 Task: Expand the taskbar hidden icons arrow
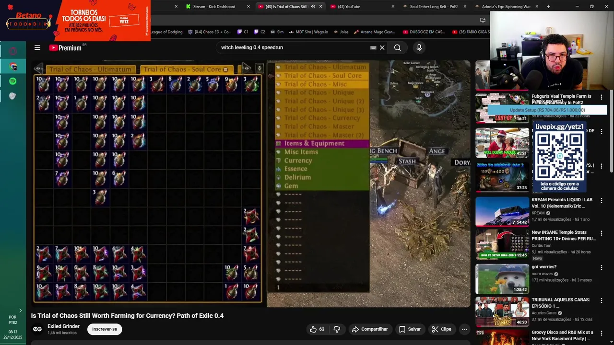(x=20, y=310)
